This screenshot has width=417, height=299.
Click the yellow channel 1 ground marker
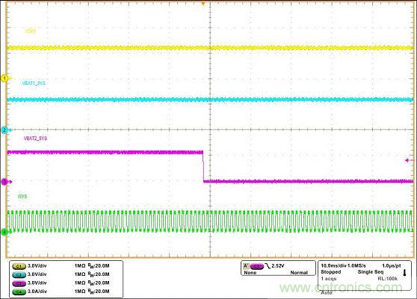click(4, 78)
